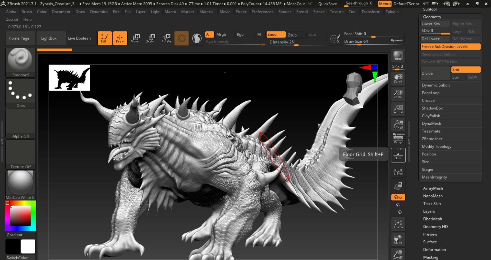
Task: Open the MatCap White material picker
Action: [20, 185]
